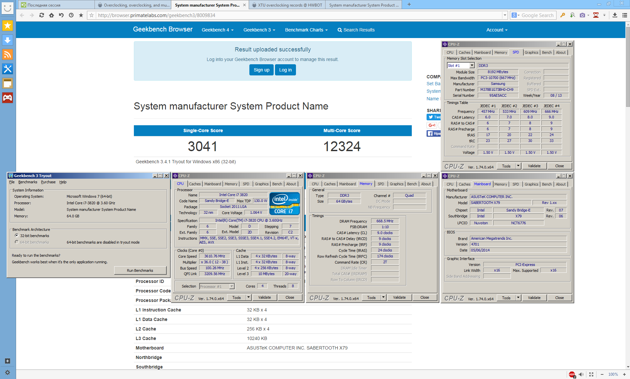630x379 pixels.
Task: Click the Adblock ABP status icon
Action: [572, 374]
